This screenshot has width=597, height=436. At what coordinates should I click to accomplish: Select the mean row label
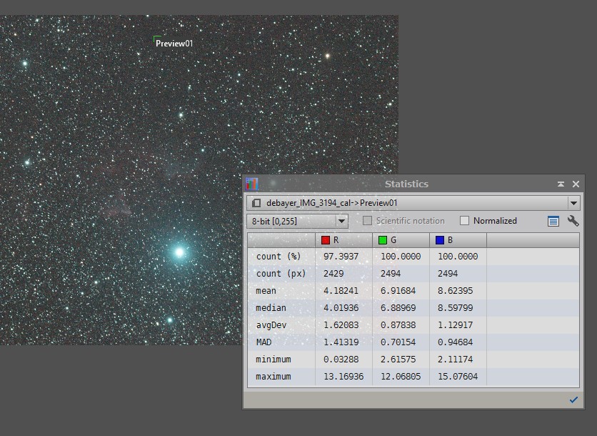click(x=266, y=291)
